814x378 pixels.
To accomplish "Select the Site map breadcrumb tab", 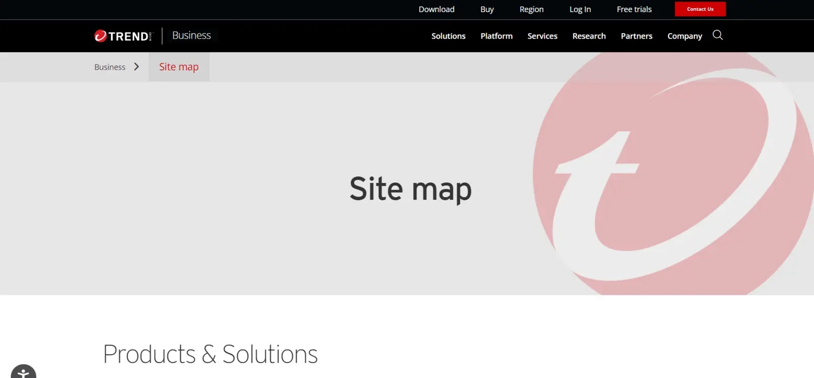I will (x=179, y=67).
